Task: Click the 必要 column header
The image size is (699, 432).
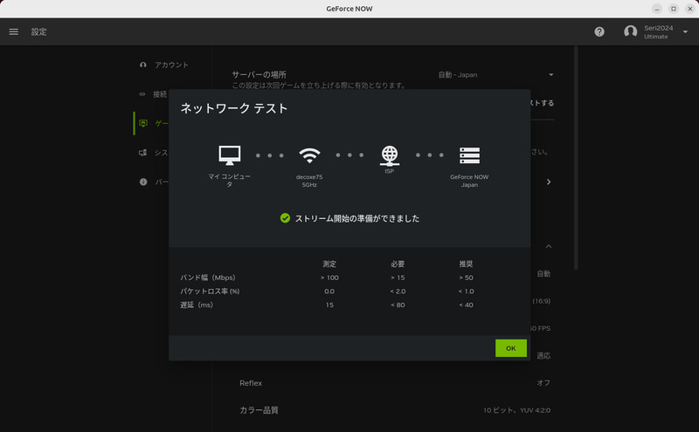Action: [398, 264]
